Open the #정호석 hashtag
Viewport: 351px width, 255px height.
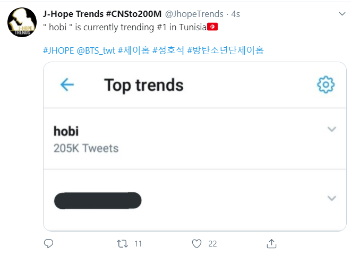(x=168, y=50)
